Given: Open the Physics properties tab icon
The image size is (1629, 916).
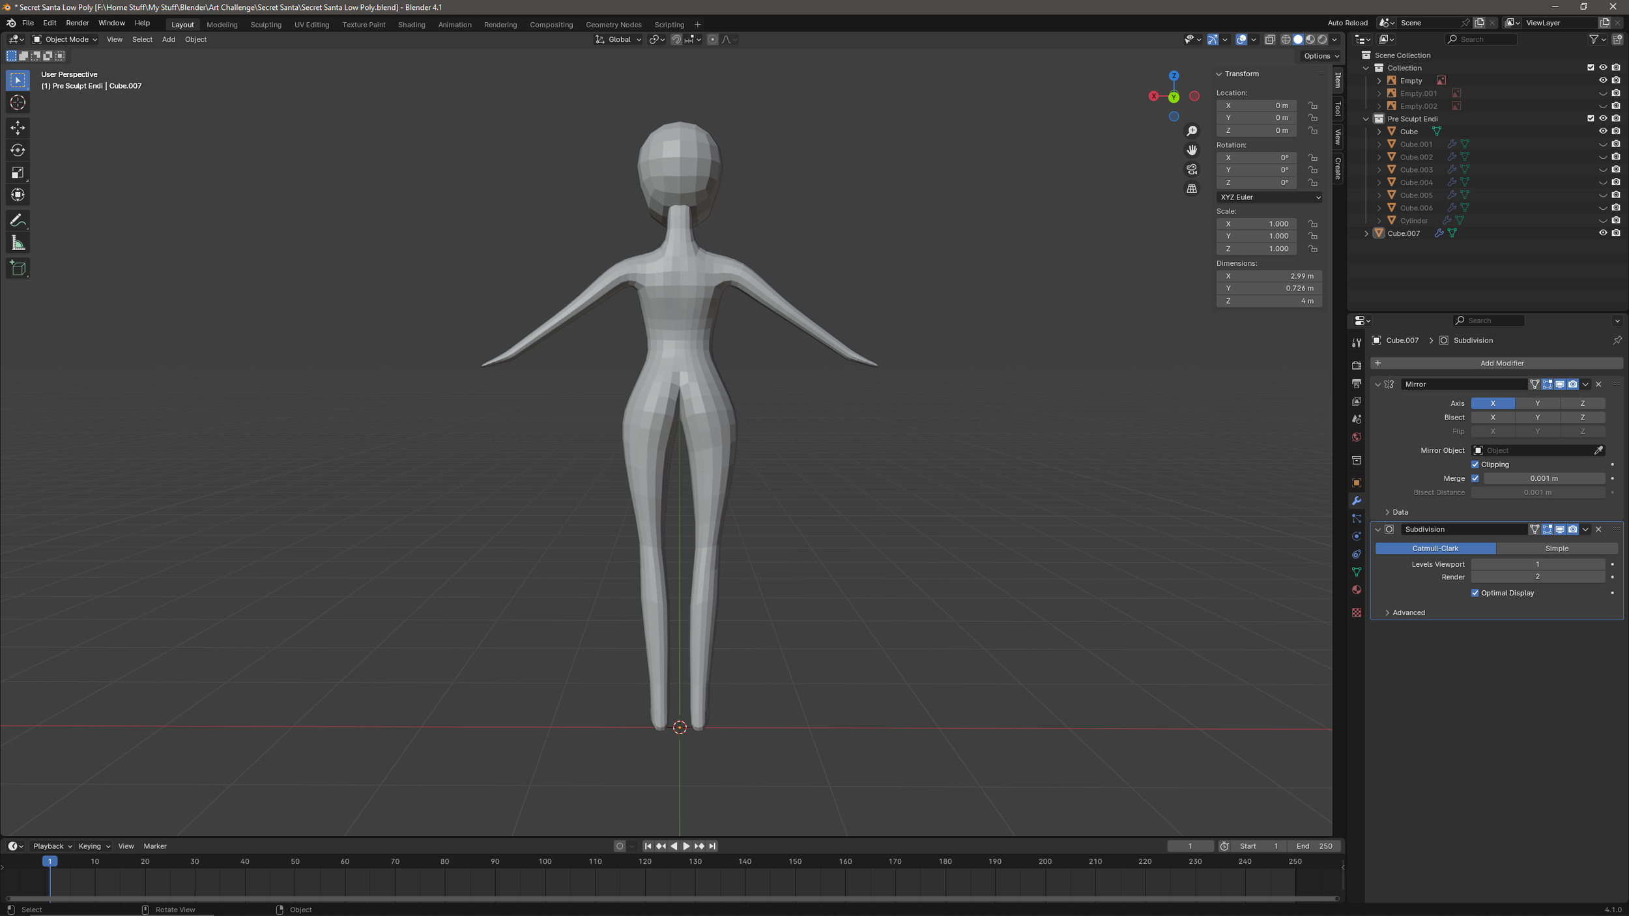Looking at the screenshot, I should click(x=1357, y=536).
